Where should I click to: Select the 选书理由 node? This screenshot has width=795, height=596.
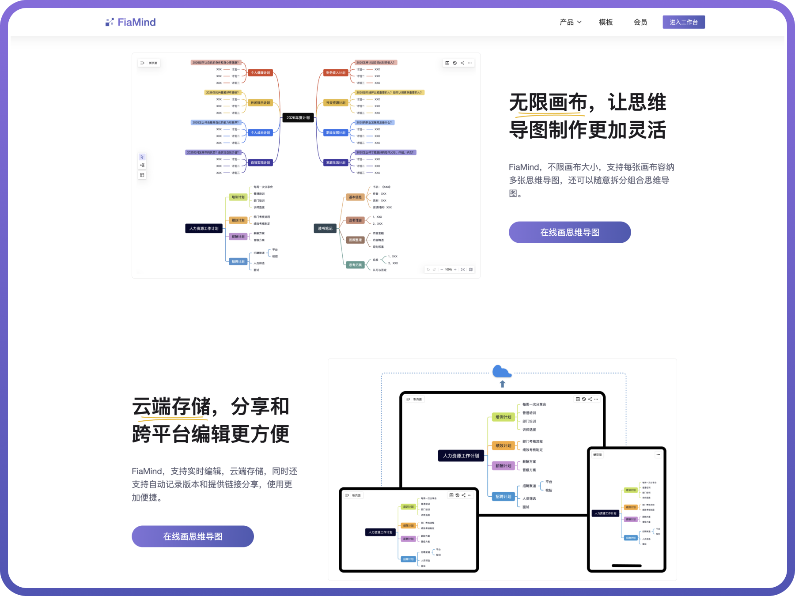pyautogui.click(x=356, y=220)
